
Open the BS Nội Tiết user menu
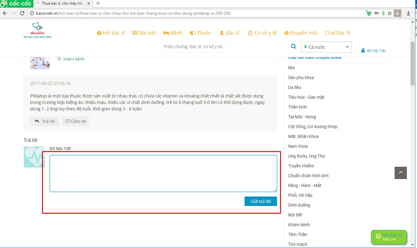click(x=373, y=51)
